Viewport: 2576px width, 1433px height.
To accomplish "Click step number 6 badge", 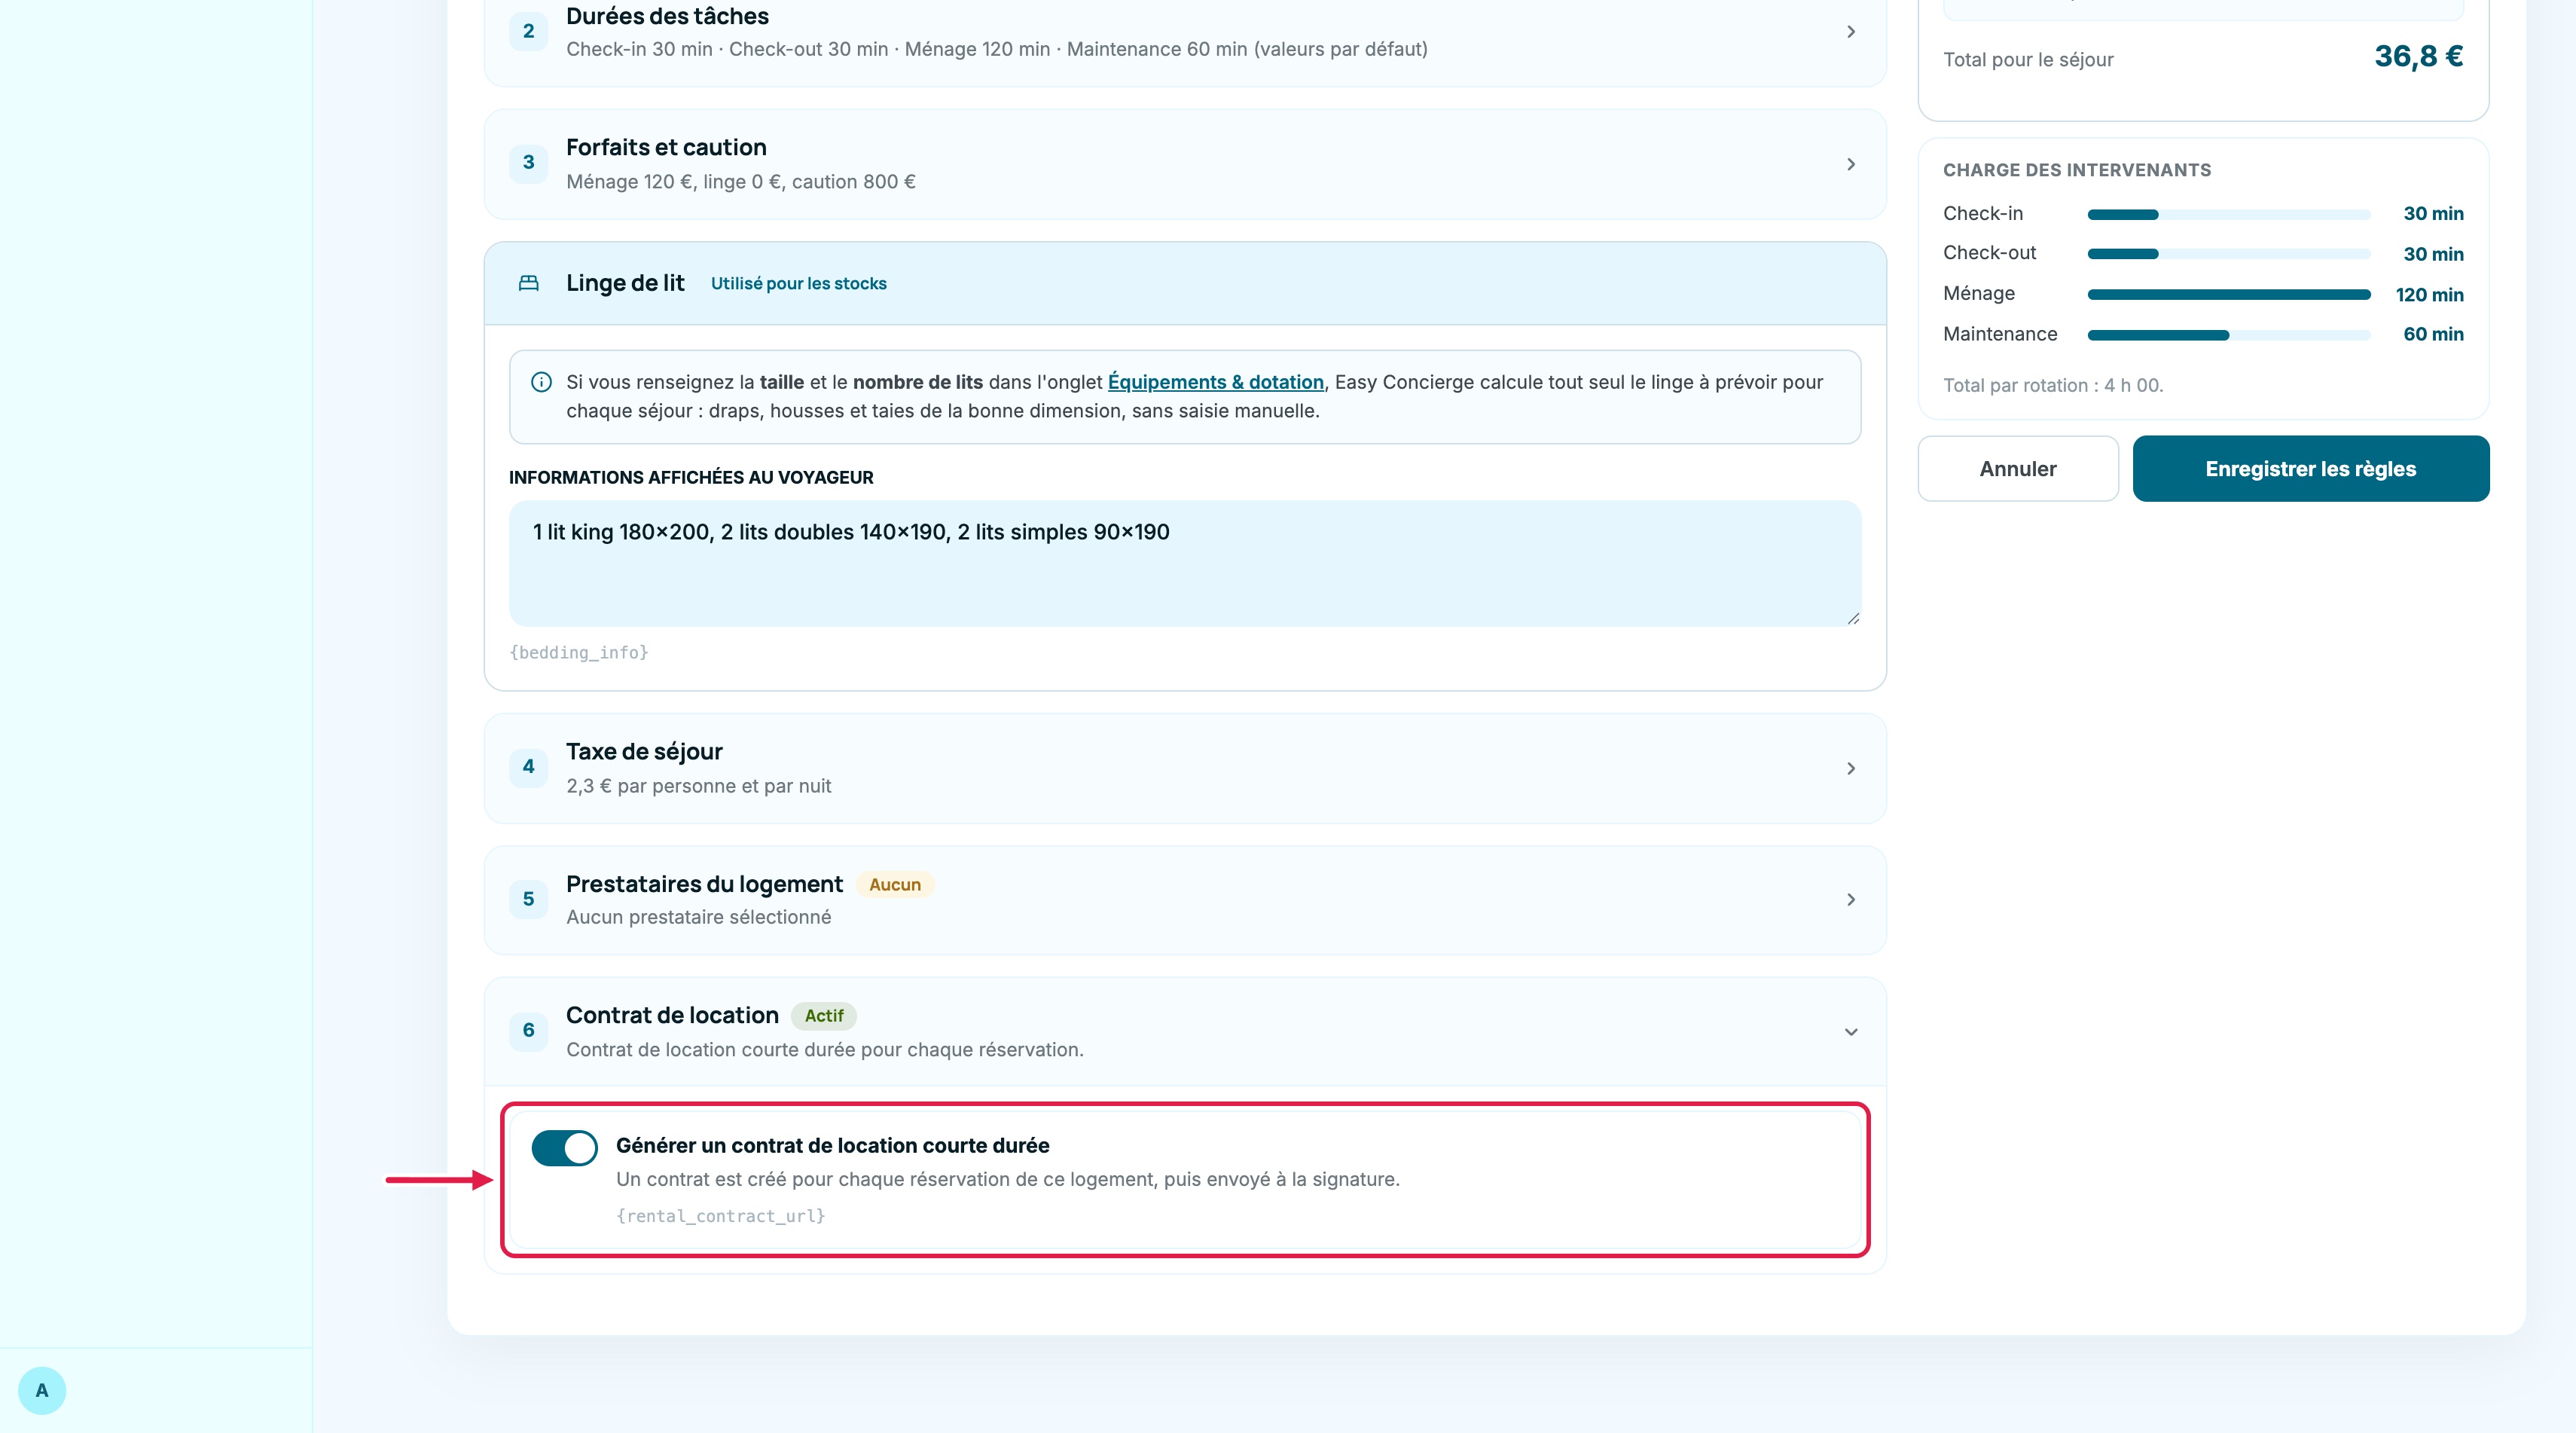I will pos(528,1030).
